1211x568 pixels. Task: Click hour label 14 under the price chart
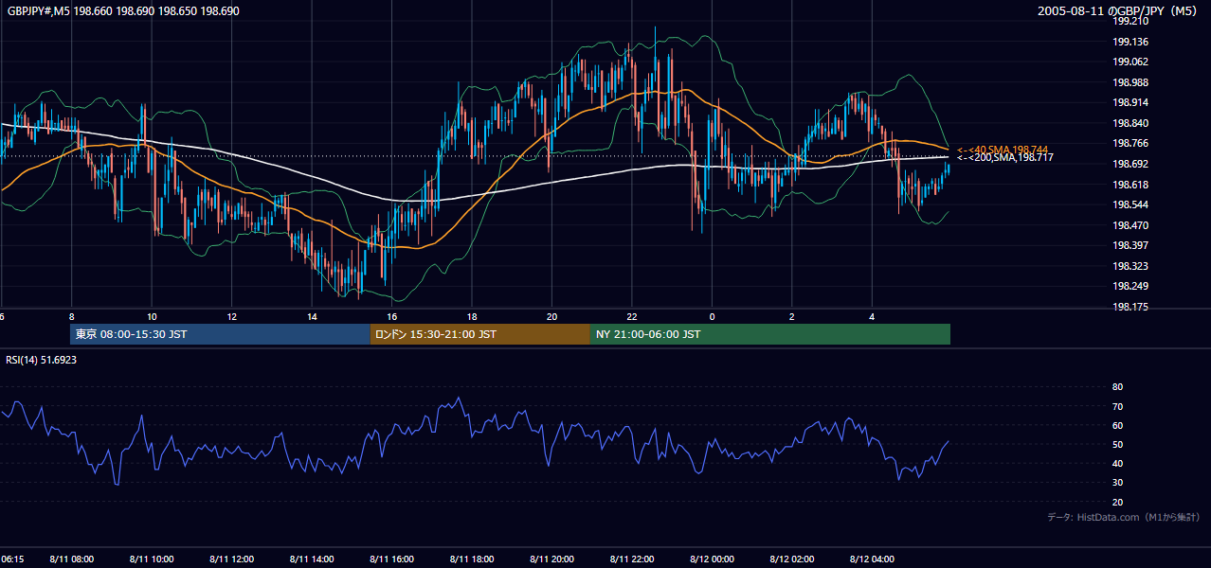tap(312, 316)
